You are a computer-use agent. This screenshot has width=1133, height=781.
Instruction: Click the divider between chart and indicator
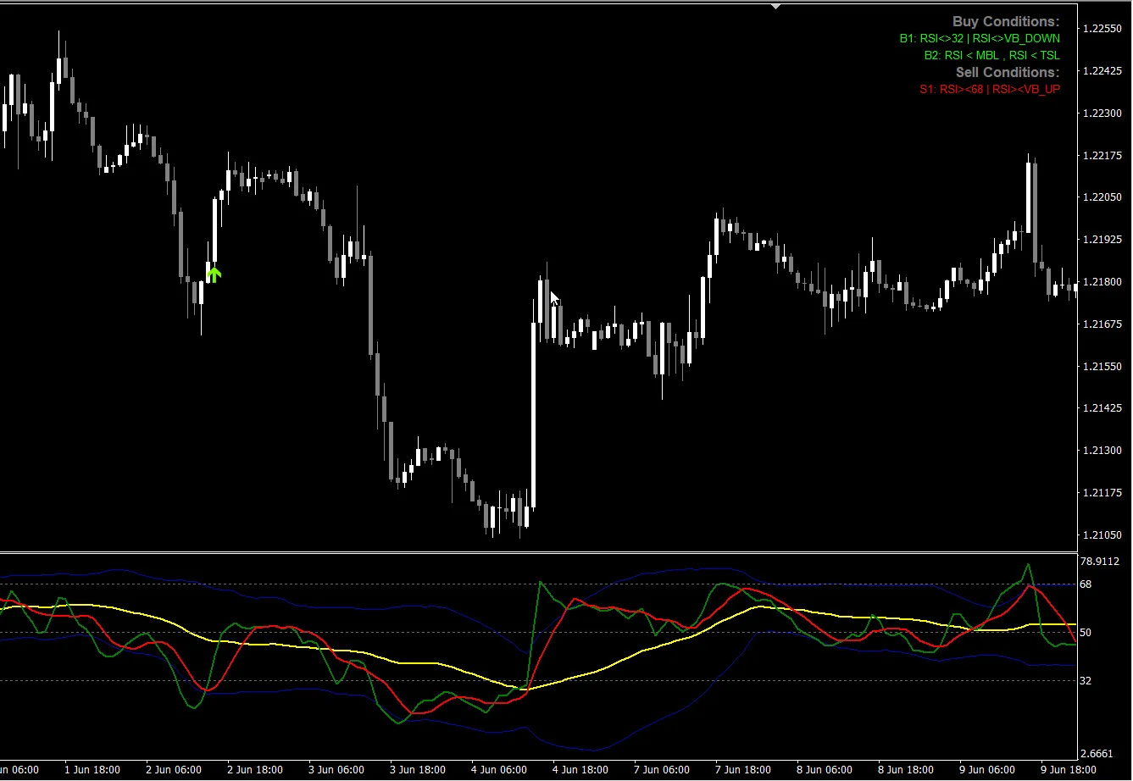pos(538,552)
